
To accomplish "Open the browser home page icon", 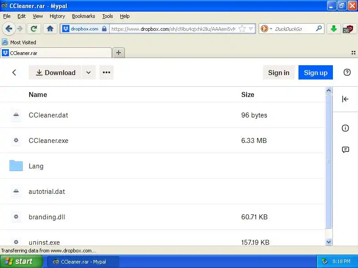I will point(50,29).
